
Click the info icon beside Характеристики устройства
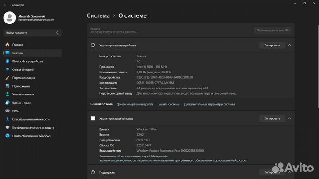93,45
